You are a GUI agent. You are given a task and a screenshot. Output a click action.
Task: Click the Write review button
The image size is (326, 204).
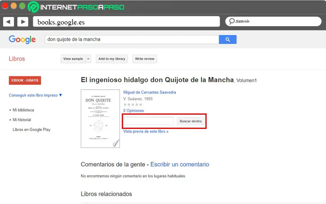(145, 59)
